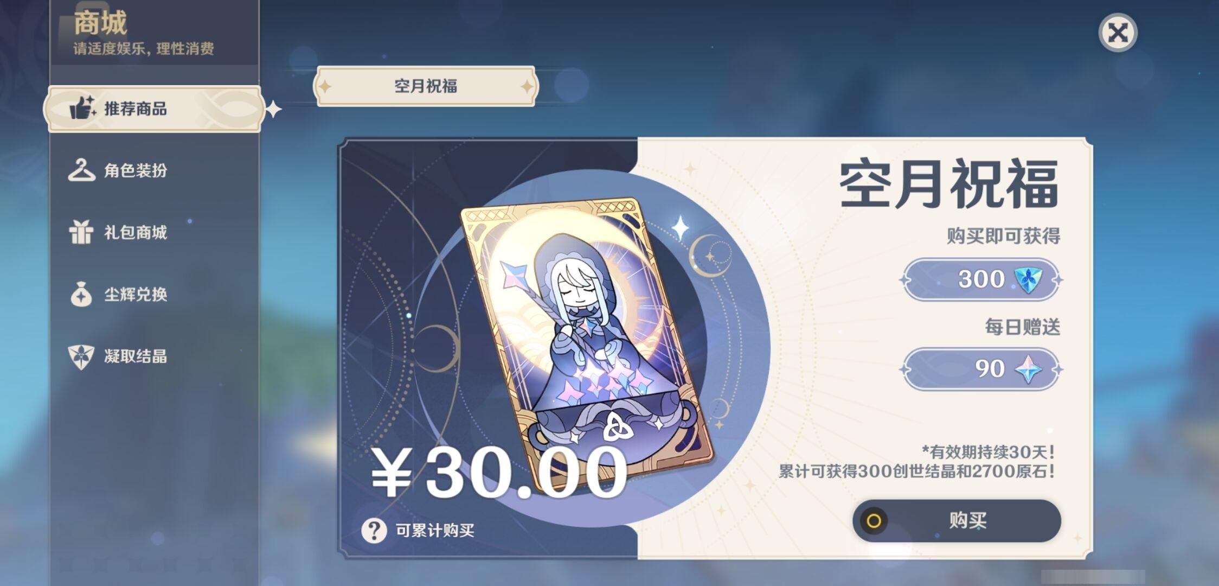The width and height of the screenshot is (1219, 586).
Task: Click the crystal shield icon for 凝取结晶
Action: [x=81, y=356]
